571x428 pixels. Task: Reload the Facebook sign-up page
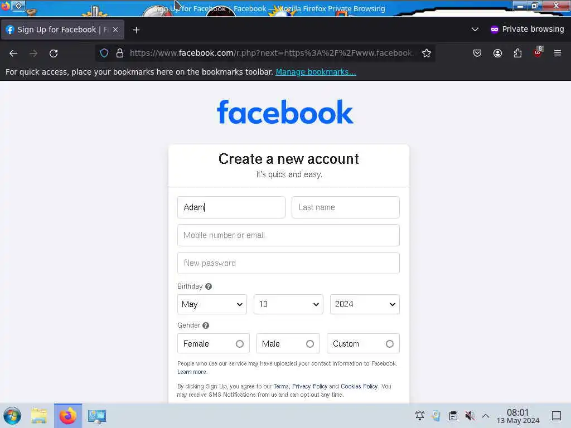(54, 53)
